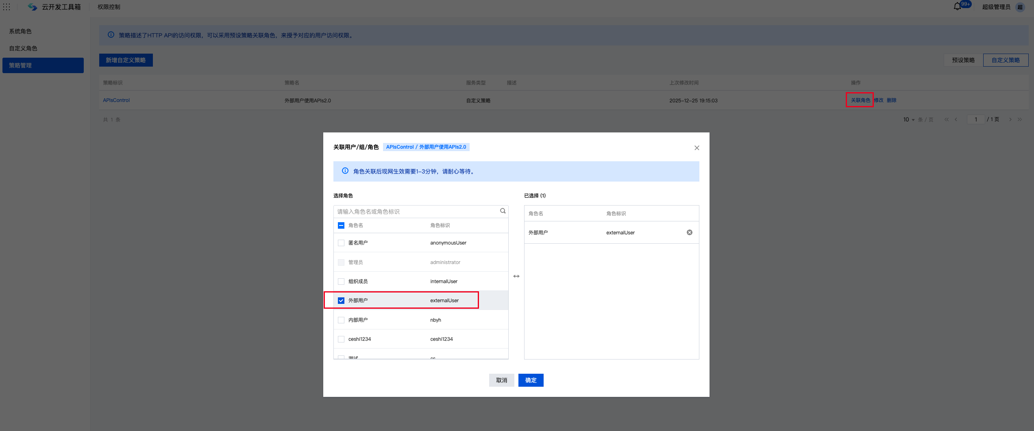Expand the 10 per page dropdown
The width and height of the screenshot is (1034, 431).
pyautogui.click(x=909, y=119)
